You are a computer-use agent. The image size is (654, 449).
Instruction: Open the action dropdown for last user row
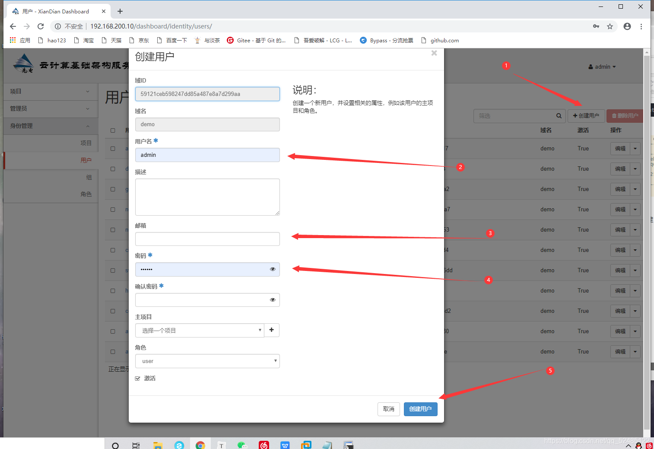[635, 352]
